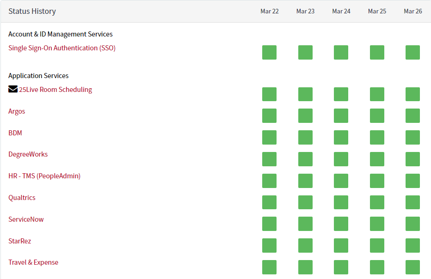Click Travel & Expense status square for Mar 24
Screen dimensions: 431x279
[x=341, y=267]
